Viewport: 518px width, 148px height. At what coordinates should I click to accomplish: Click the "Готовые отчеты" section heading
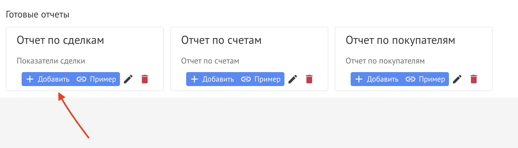tap(38, 15)
